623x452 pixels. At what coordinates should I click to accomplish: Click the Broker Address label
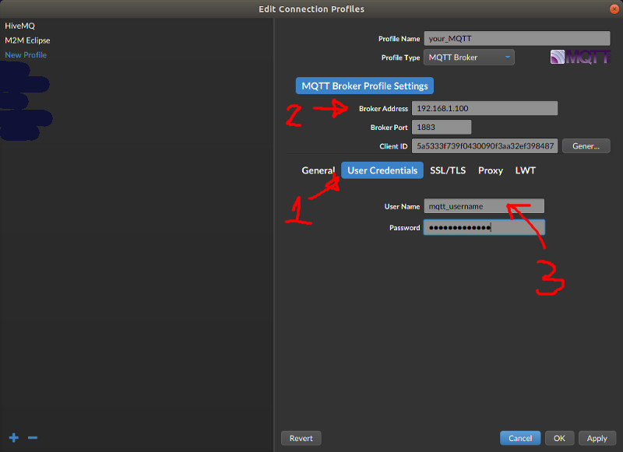[x=383, y=109]
